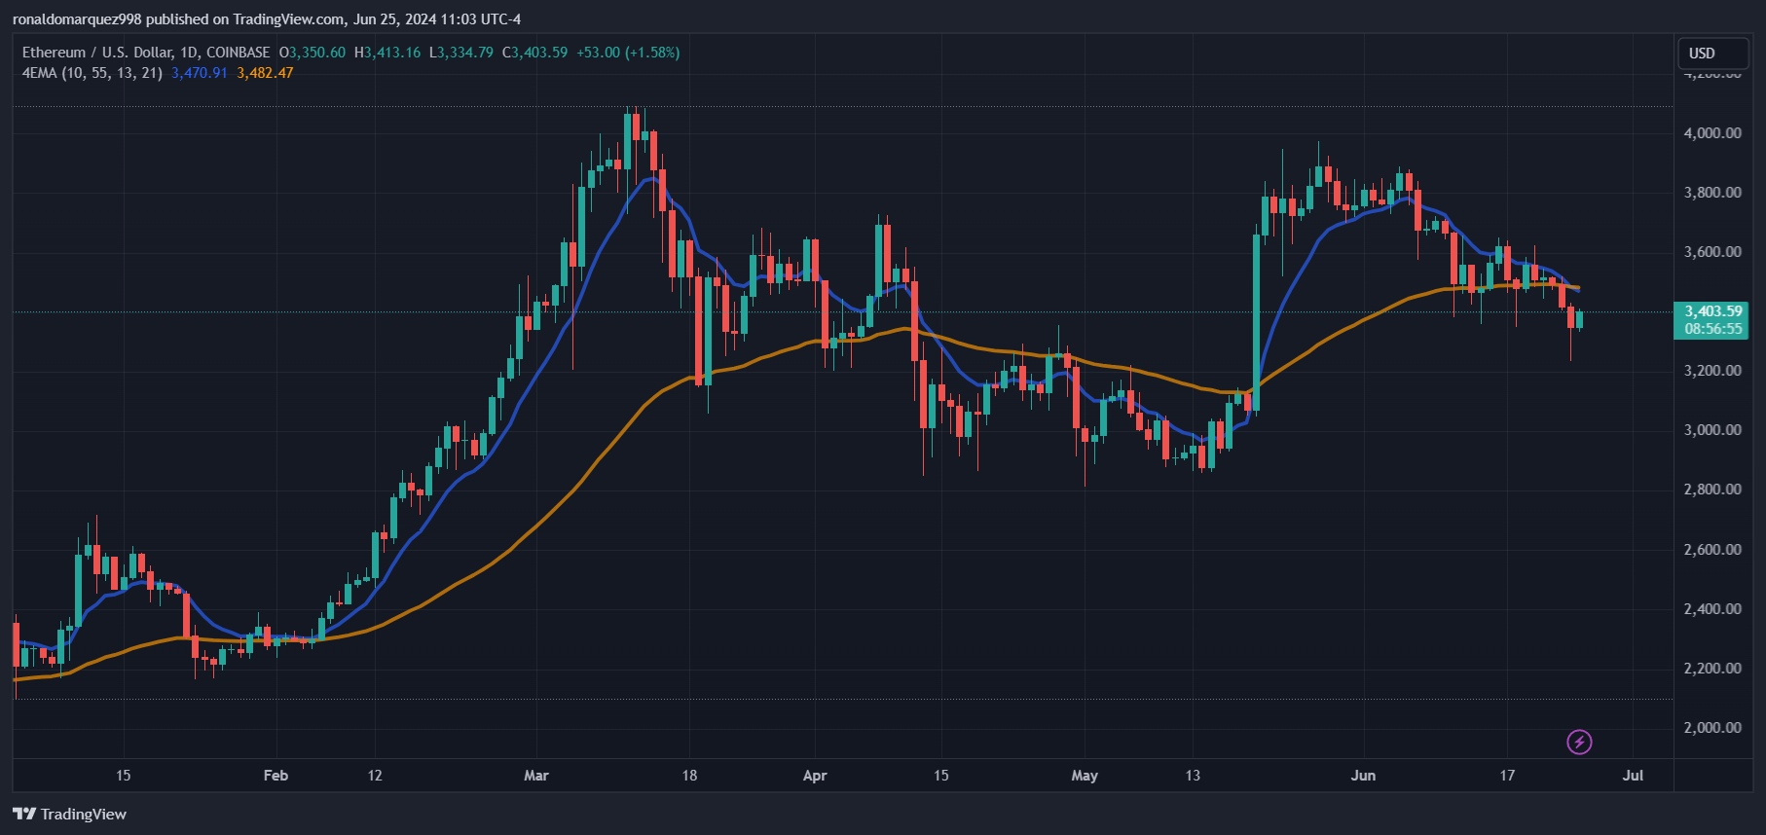Click the 18 date label after Mar

tap(689, 776)
